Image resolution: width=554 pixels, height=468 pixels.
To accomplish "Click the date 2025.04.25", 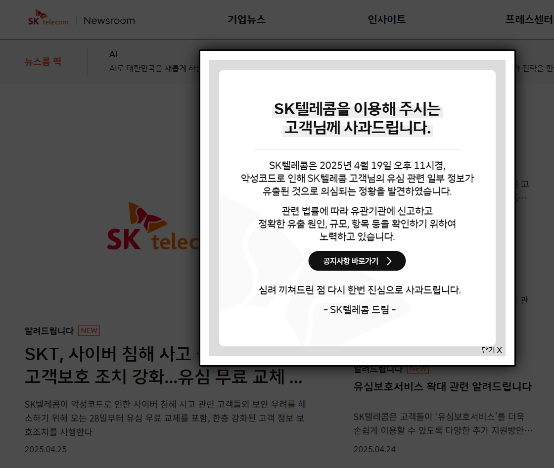I will click(x=46, y=449).
